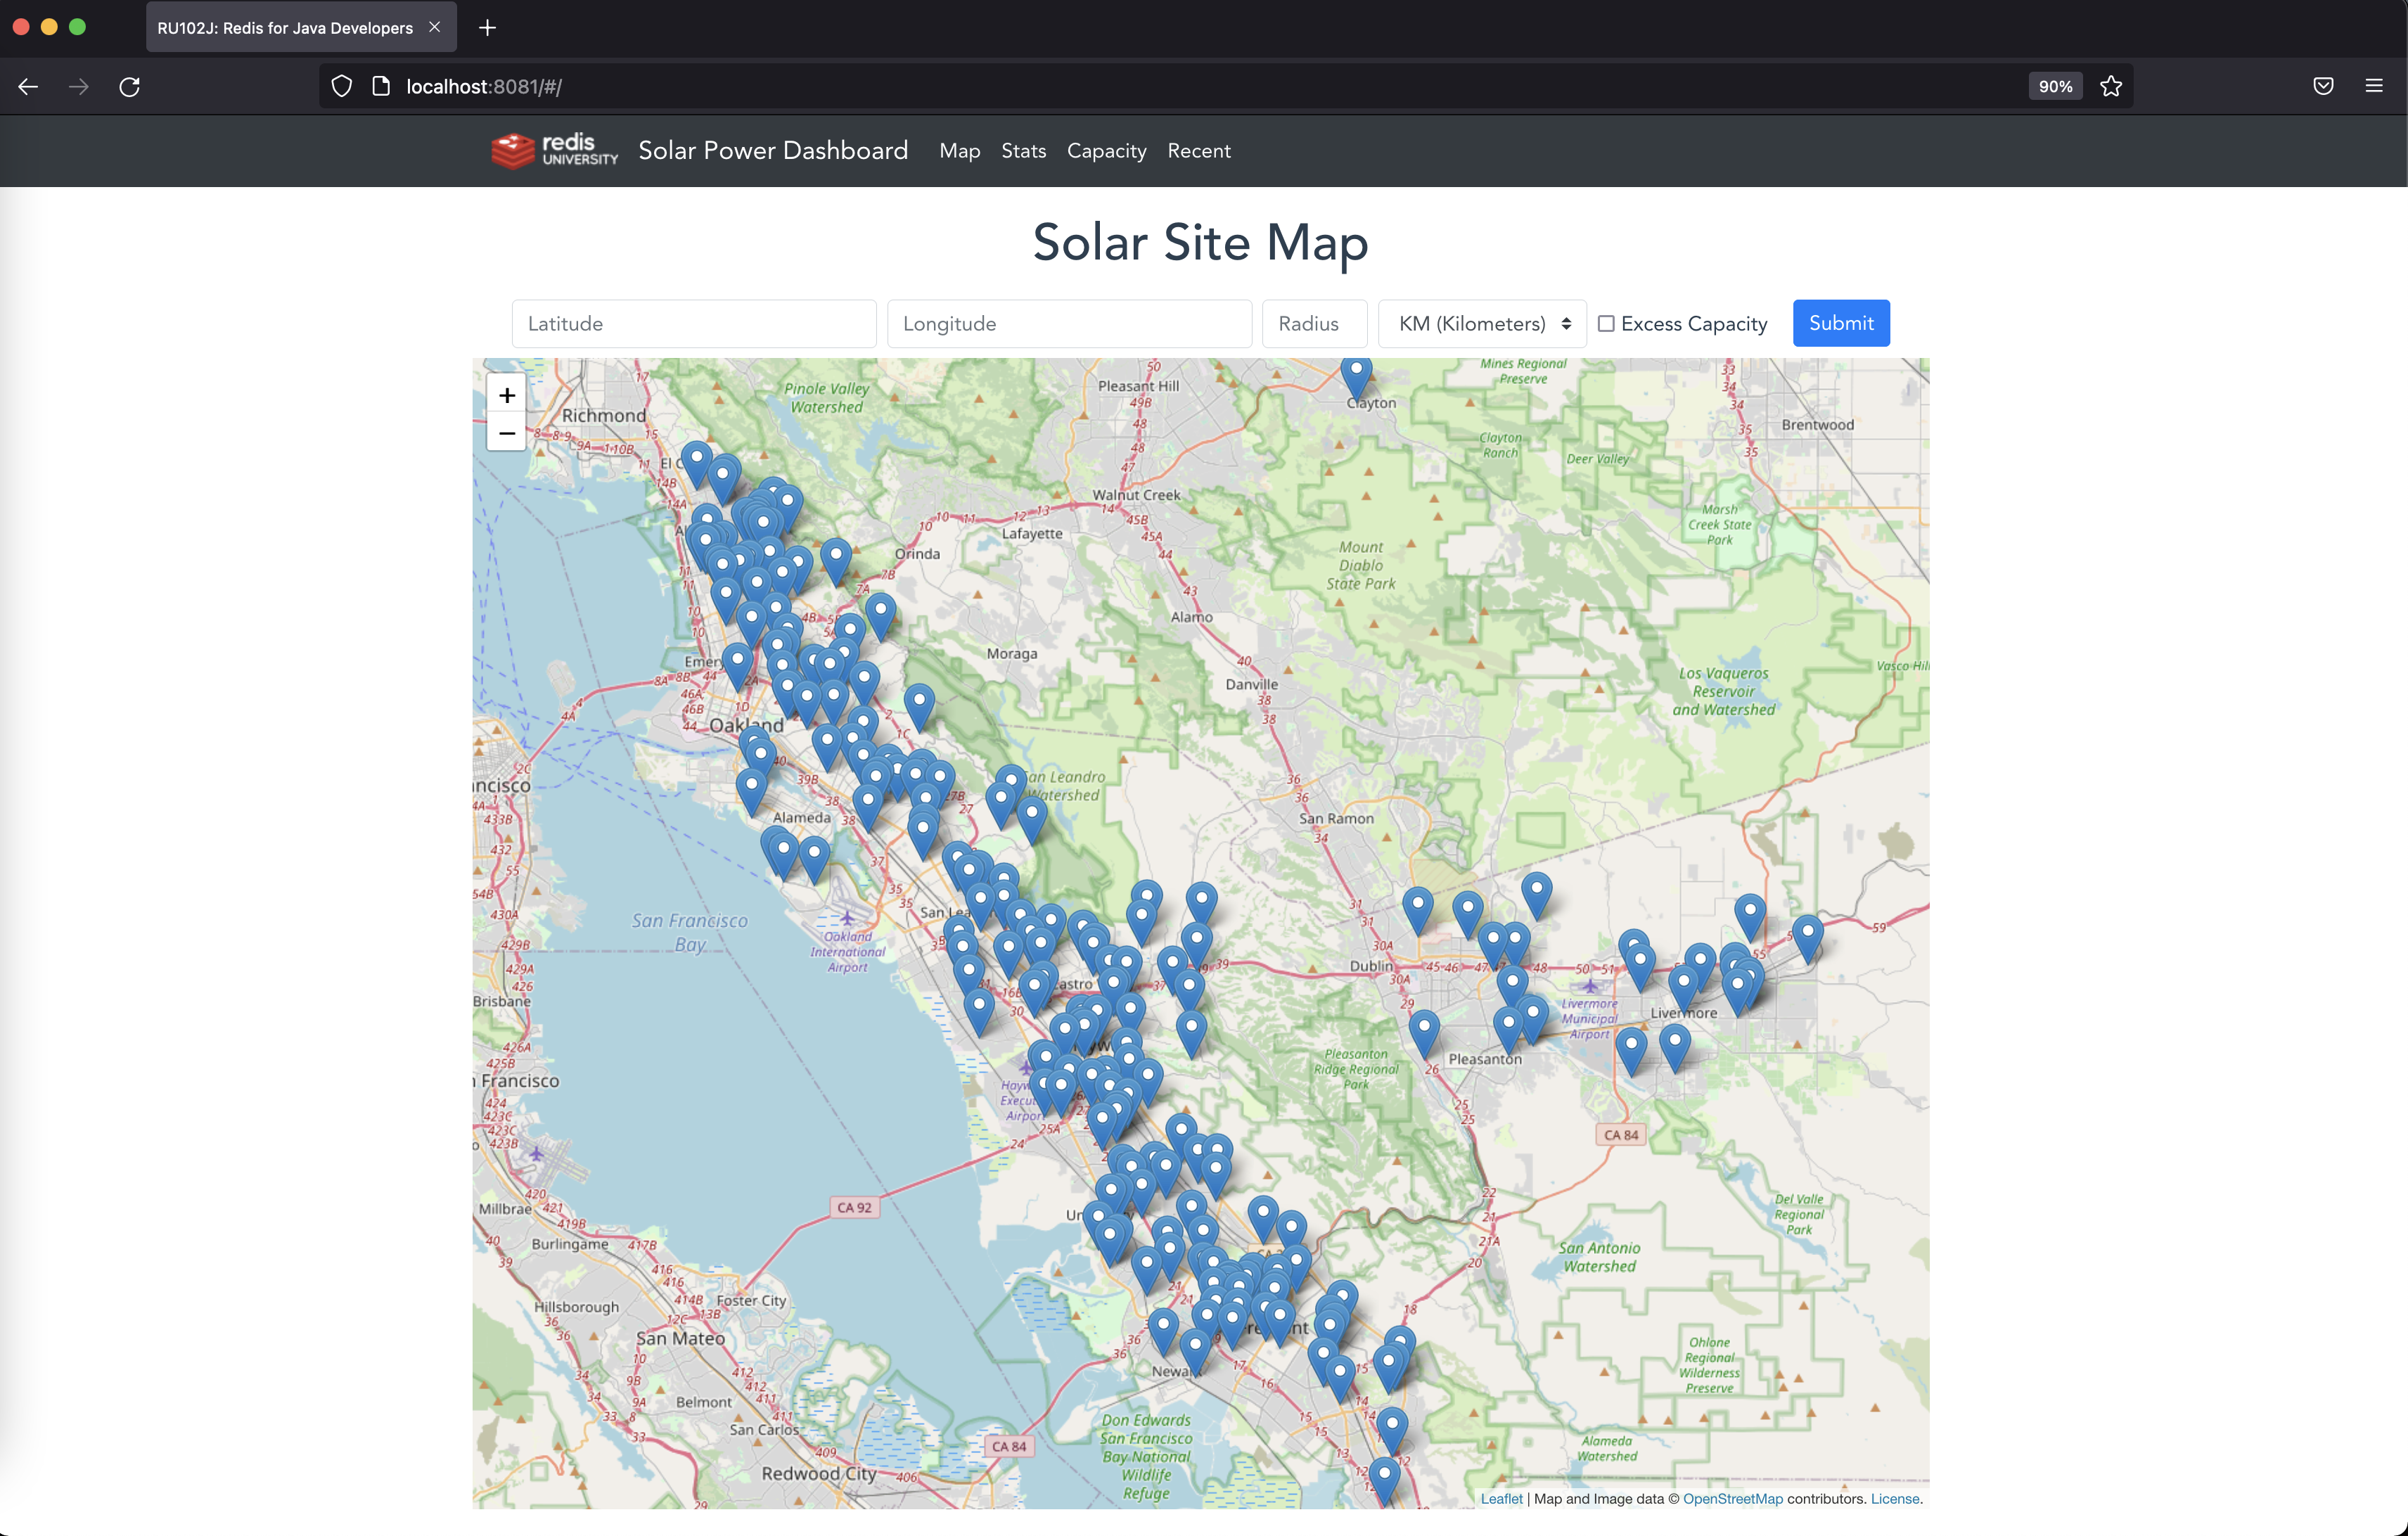Enable the Excess Capacity checkbox
Screen dimensions: 2408x1536
[1606, 324]
